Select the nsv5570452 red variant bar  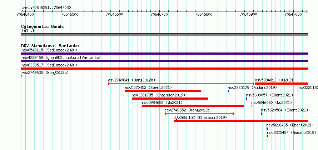tap(163, 91)
